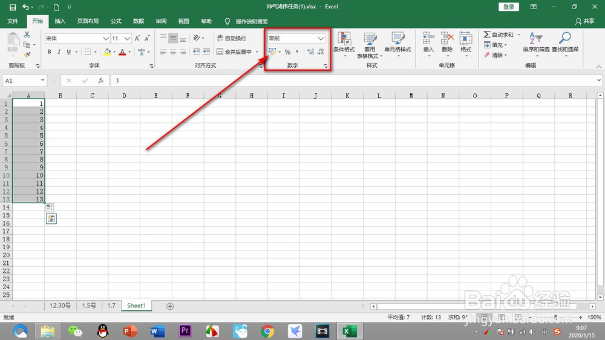Click the 共享 share button
This screenshot has width=605, height=340.
584,21
